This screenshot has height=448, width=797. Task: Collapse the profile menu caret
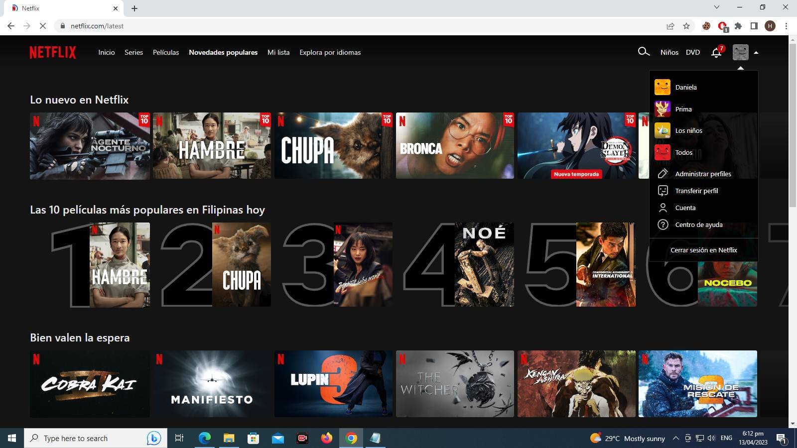(756, 52)
